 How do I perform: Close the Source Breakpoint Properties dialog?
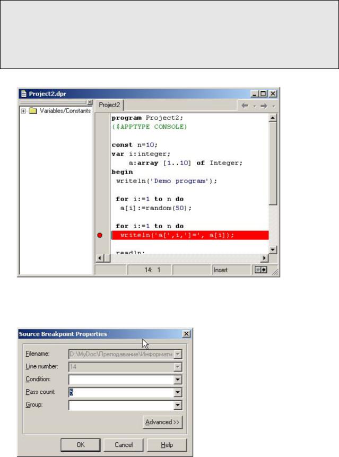point(186,334)
